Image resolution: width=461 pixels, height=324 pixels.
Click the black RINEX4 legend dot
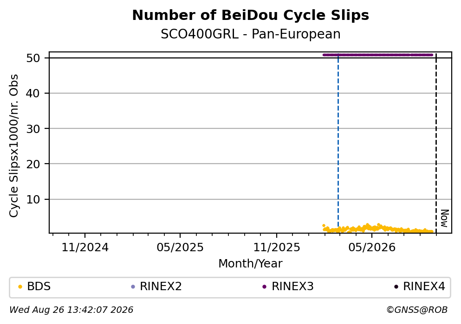pos(396,287)
